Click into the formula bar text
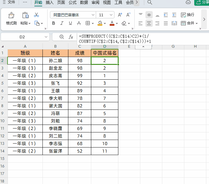Image resolution: width=209 pixels, height=184 pixels. tap(143, 39)
